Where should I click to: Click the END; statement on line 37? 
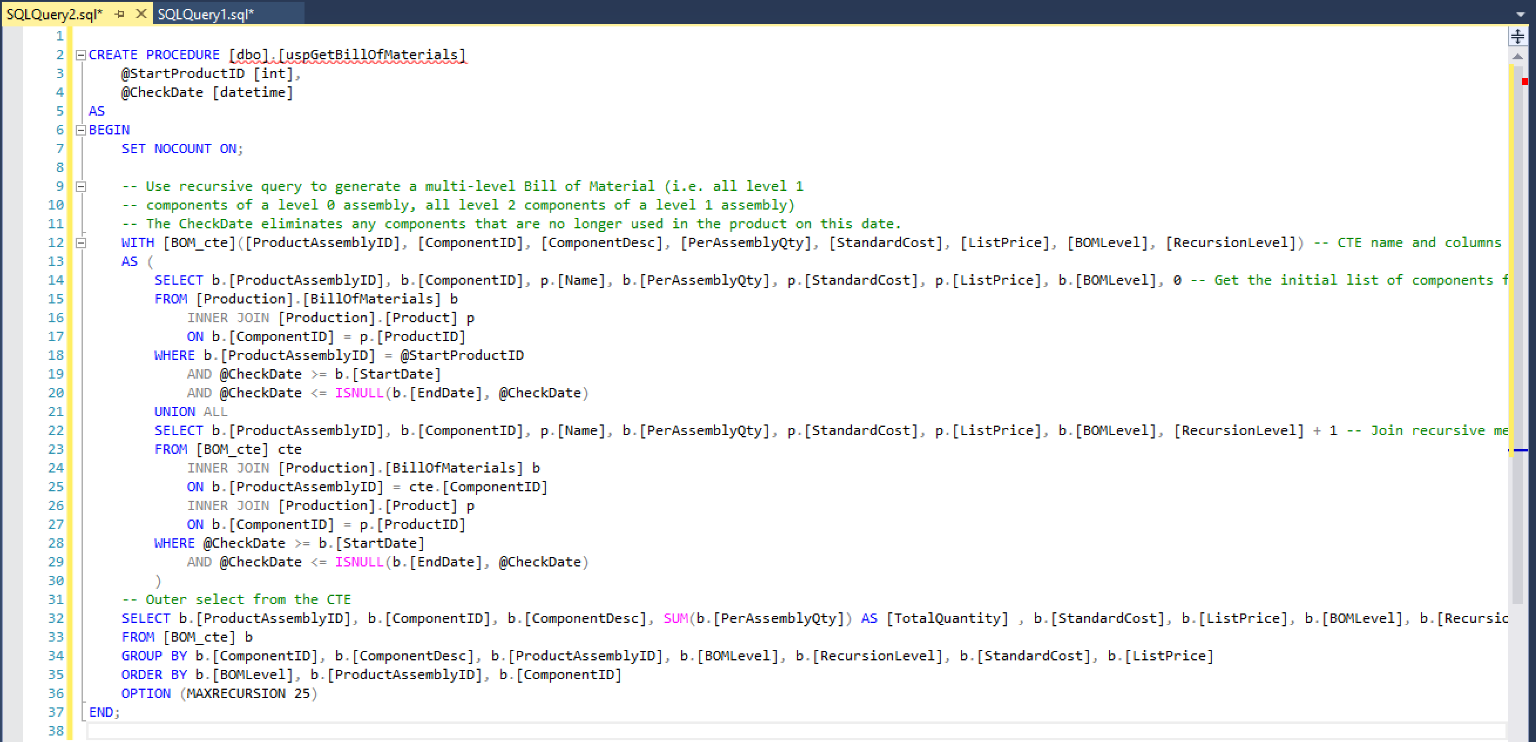click(x=104, y=712)
